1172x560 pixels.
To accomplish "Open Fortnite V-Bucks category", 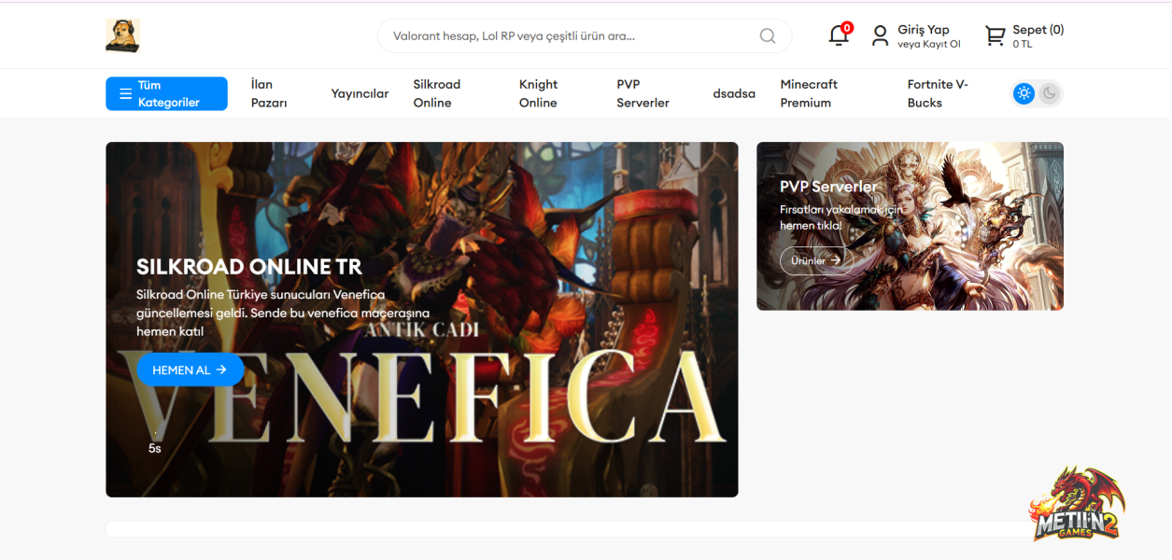I will [938, 93].
